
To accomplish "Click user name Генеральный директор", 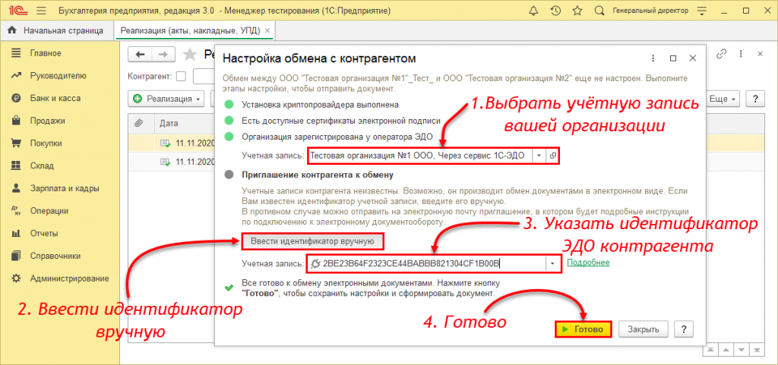I will pos(650,11).
